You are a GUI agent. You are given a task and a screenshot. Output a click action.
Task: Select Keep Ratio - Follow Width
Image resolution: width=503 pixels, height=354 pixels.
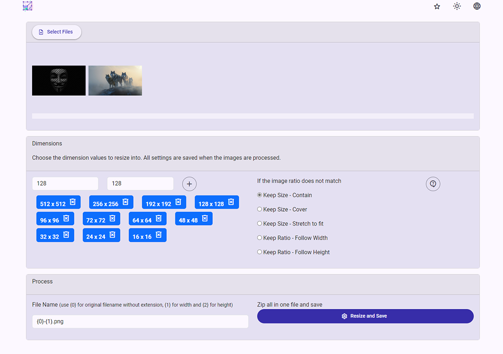point(260,238)
